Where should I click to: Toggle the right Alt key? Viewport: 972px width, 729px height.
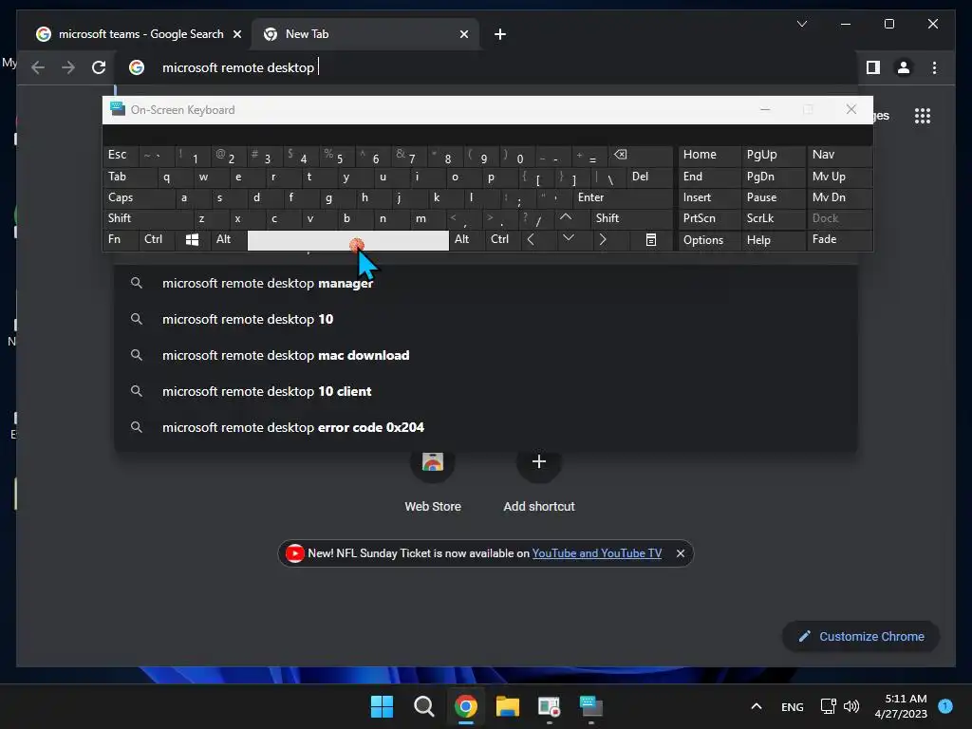467,240
